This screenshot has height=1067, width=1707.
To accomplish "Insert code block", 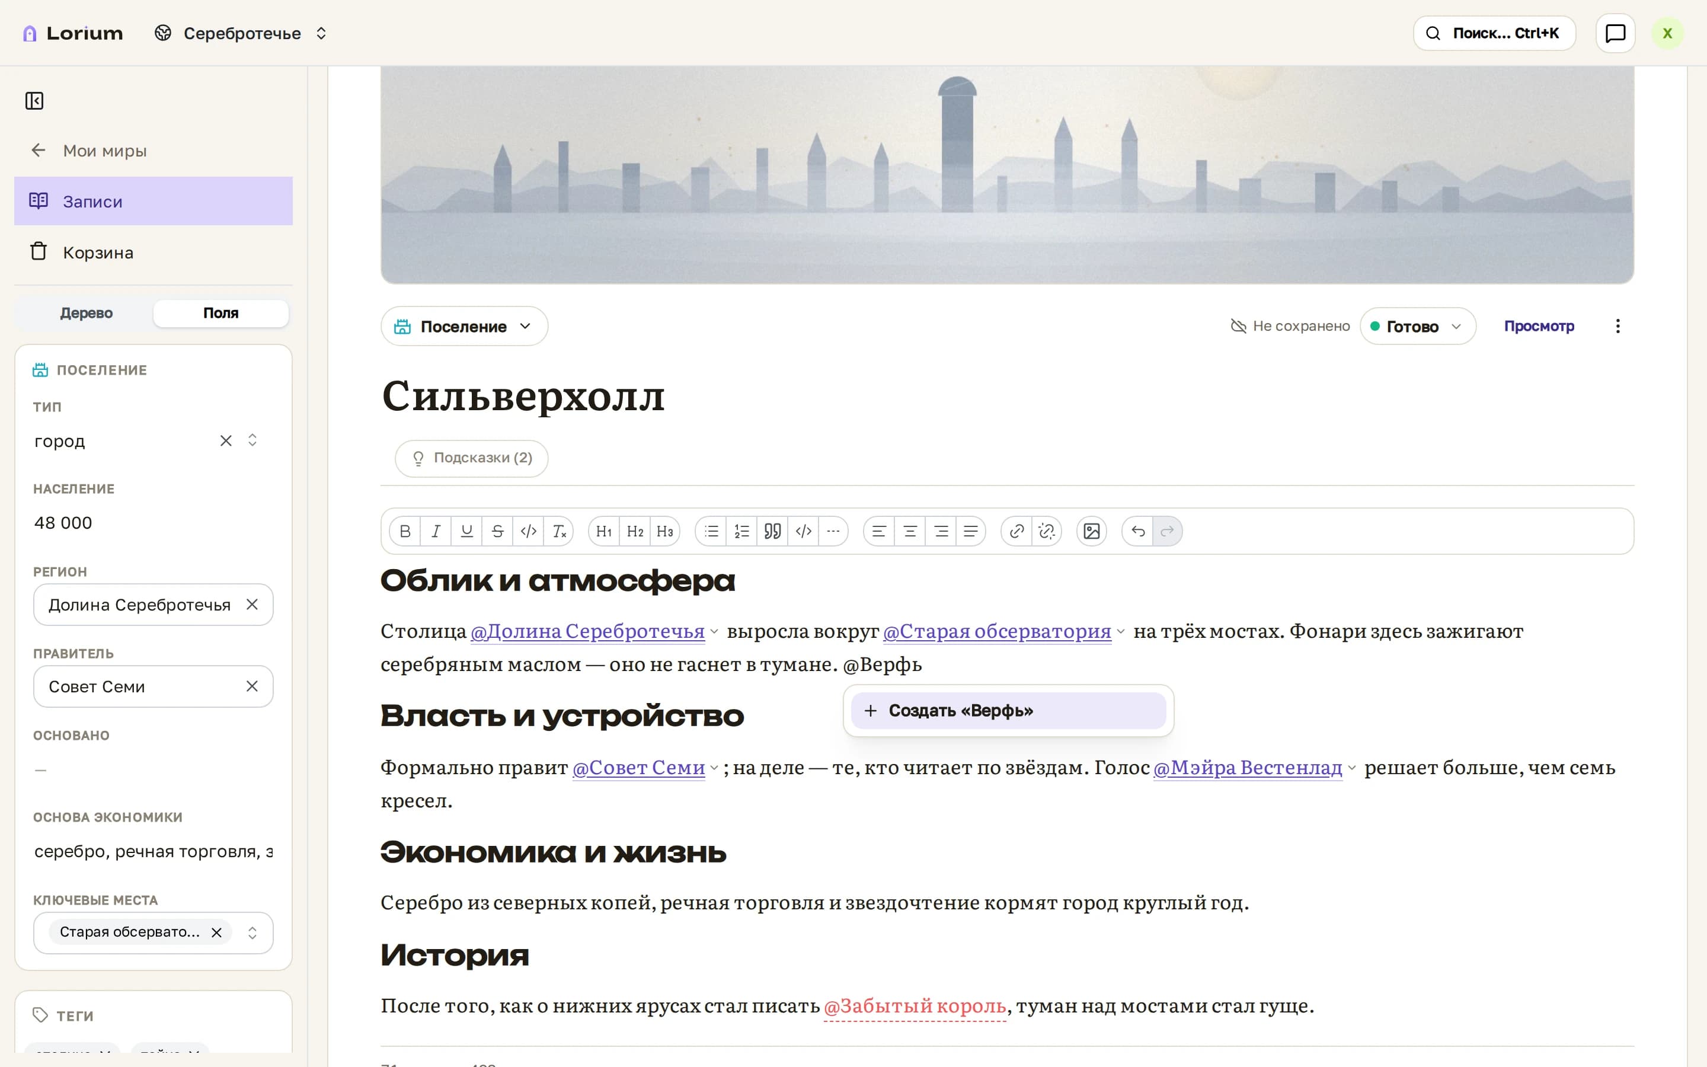I will (803, 531).
